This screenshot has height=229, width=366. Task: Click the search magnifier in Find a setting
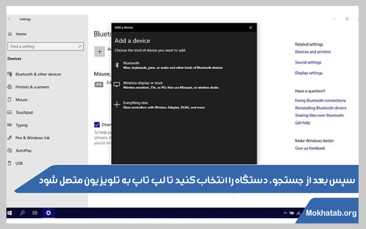pos(80,47)
